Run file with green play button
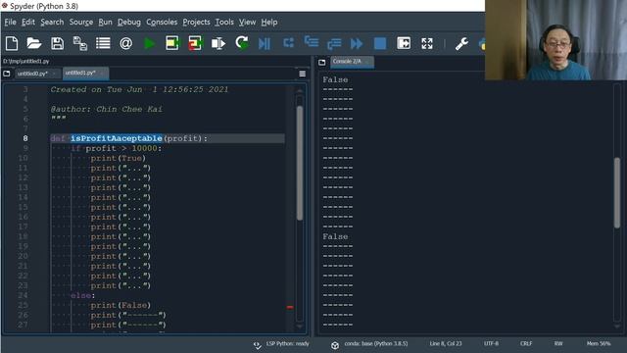Screen dimensions: 627x353 [x=149, y=43]
